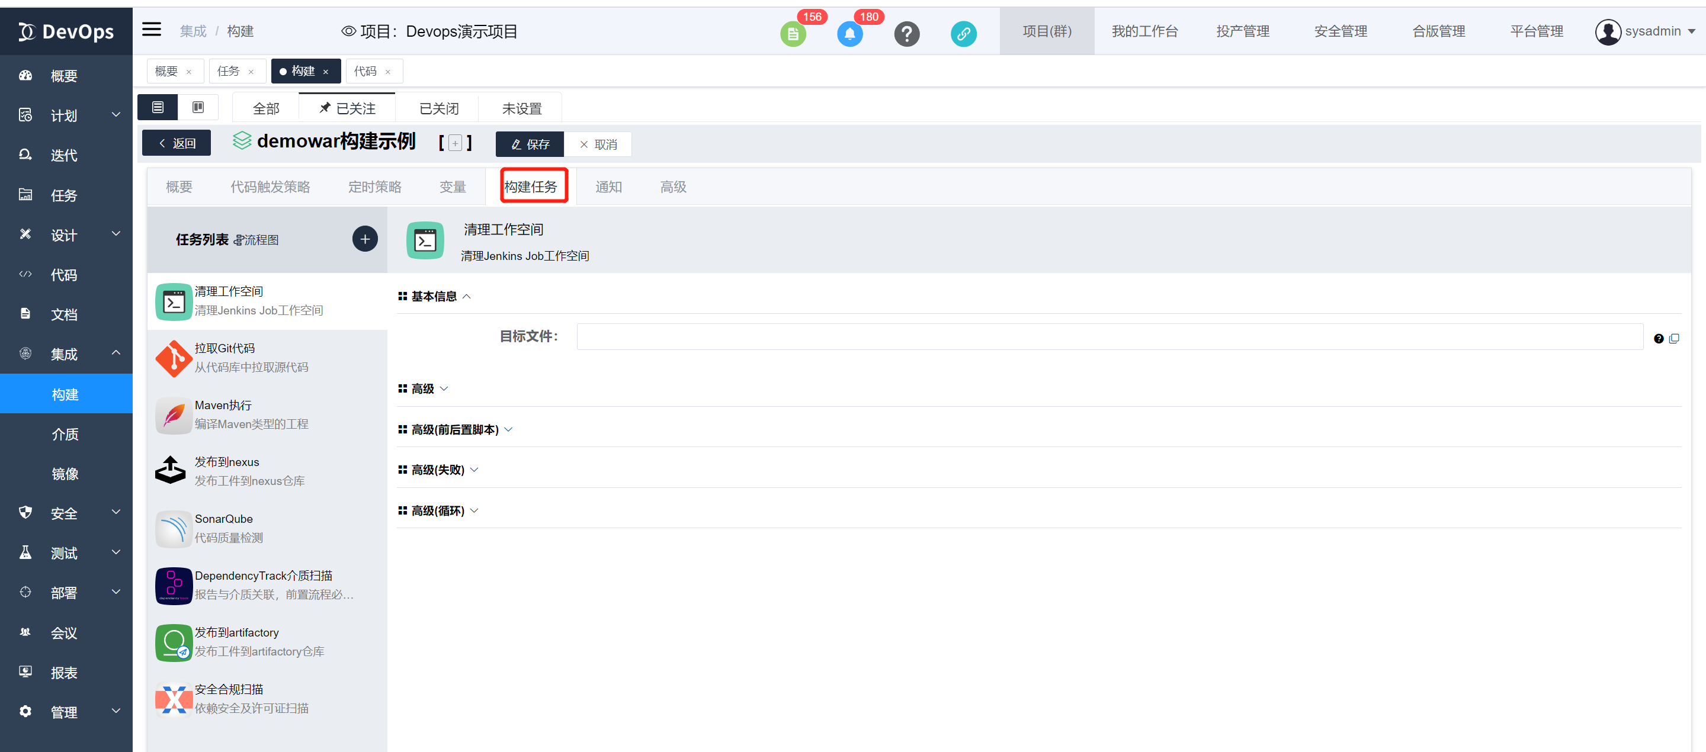The width and height of the screenshot is (1706, 752).
Task: Toggle the hamburger sidebar menu
Action: click(152, 29)
